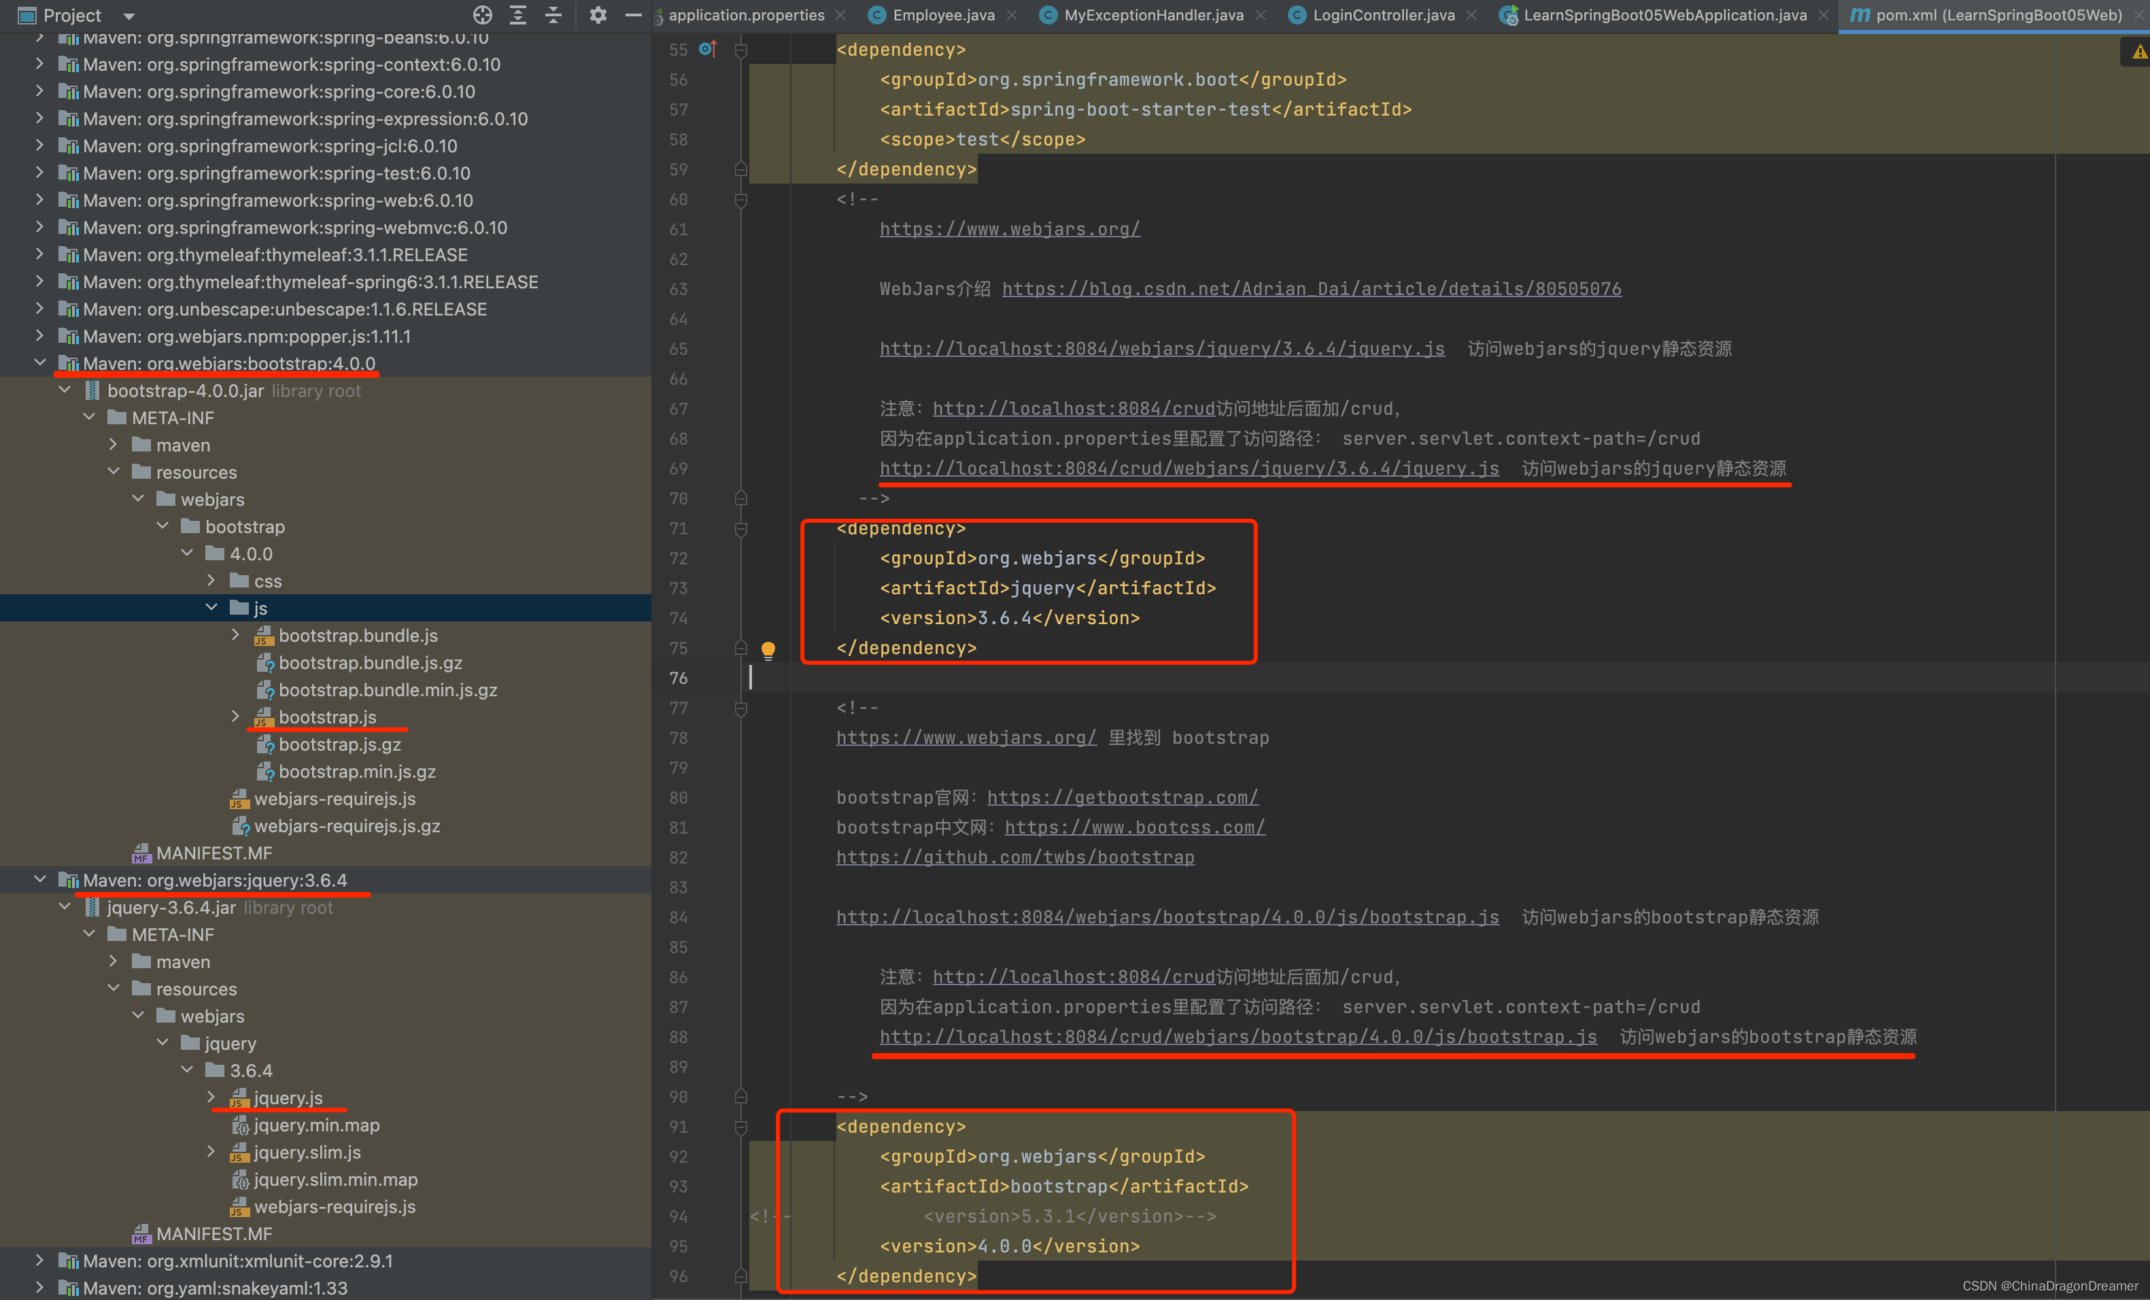
Task: Select the bootstrap.js file
Action: coord(327,717)
